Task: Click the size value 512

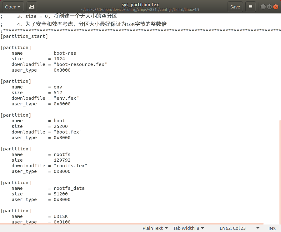Action: (58, 93)
